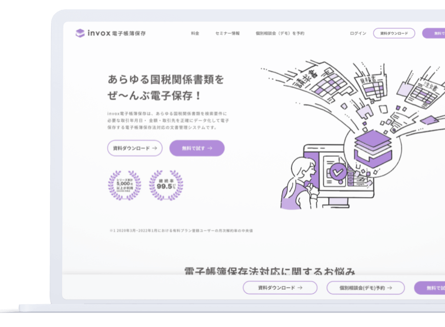445x327 pixels.
Task: Open the 料金 menu item
Action: click(195, 33)
